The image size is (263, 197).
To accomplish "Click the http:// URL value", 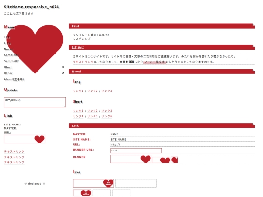I will tap(115, 145).
